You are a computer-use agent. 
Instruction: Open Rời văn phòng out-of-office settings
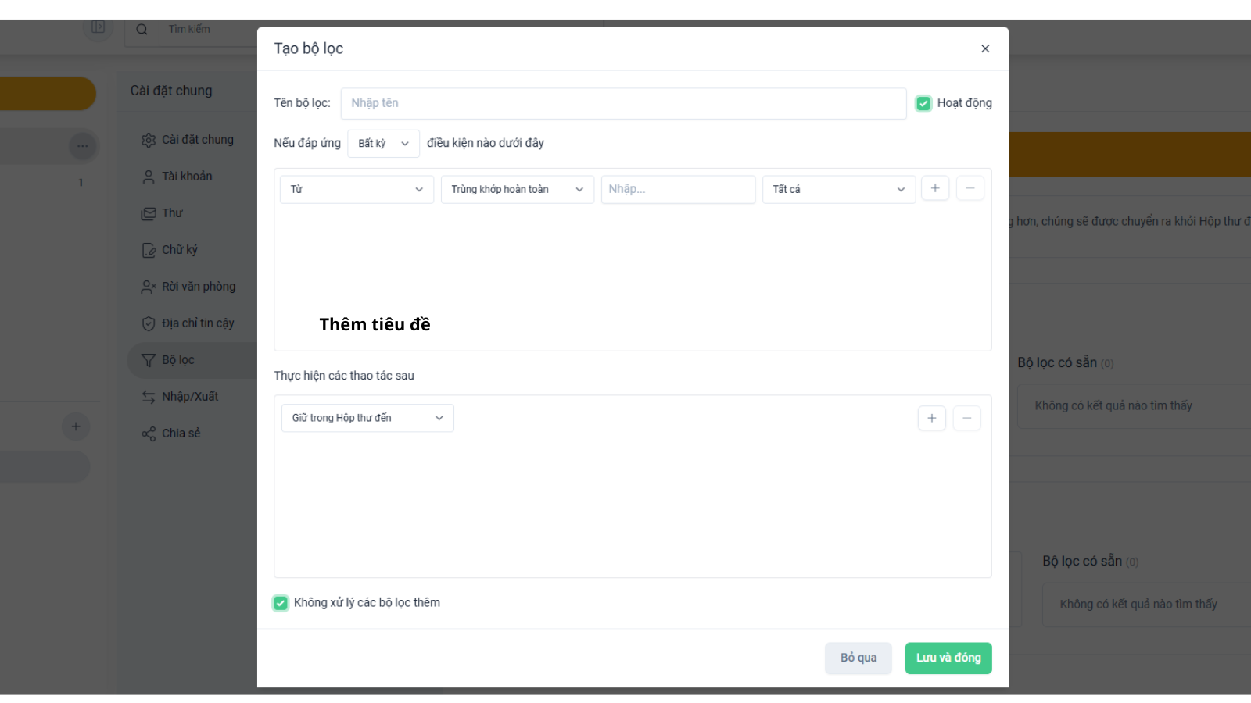coord(188,287)
